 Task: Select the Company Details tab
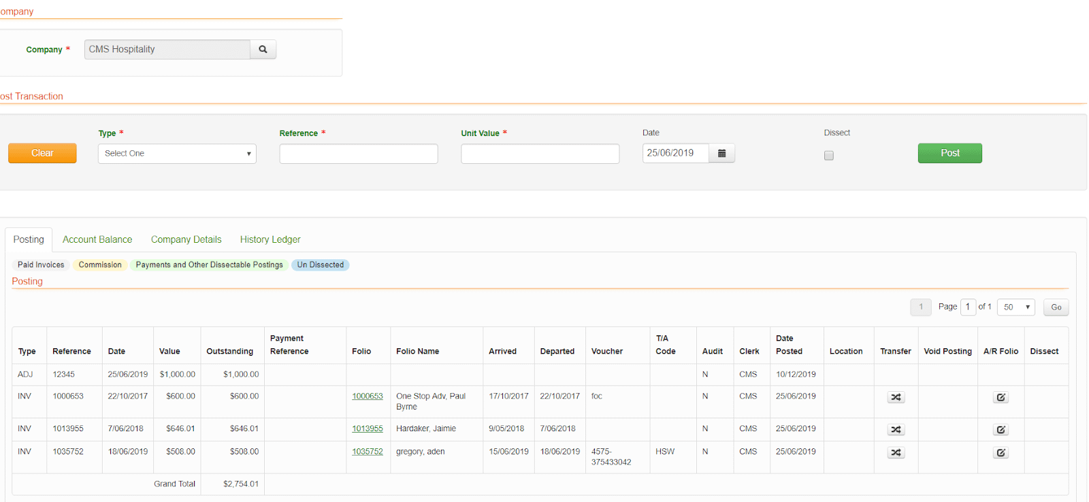pyautogui.click(x=186, y=239)
